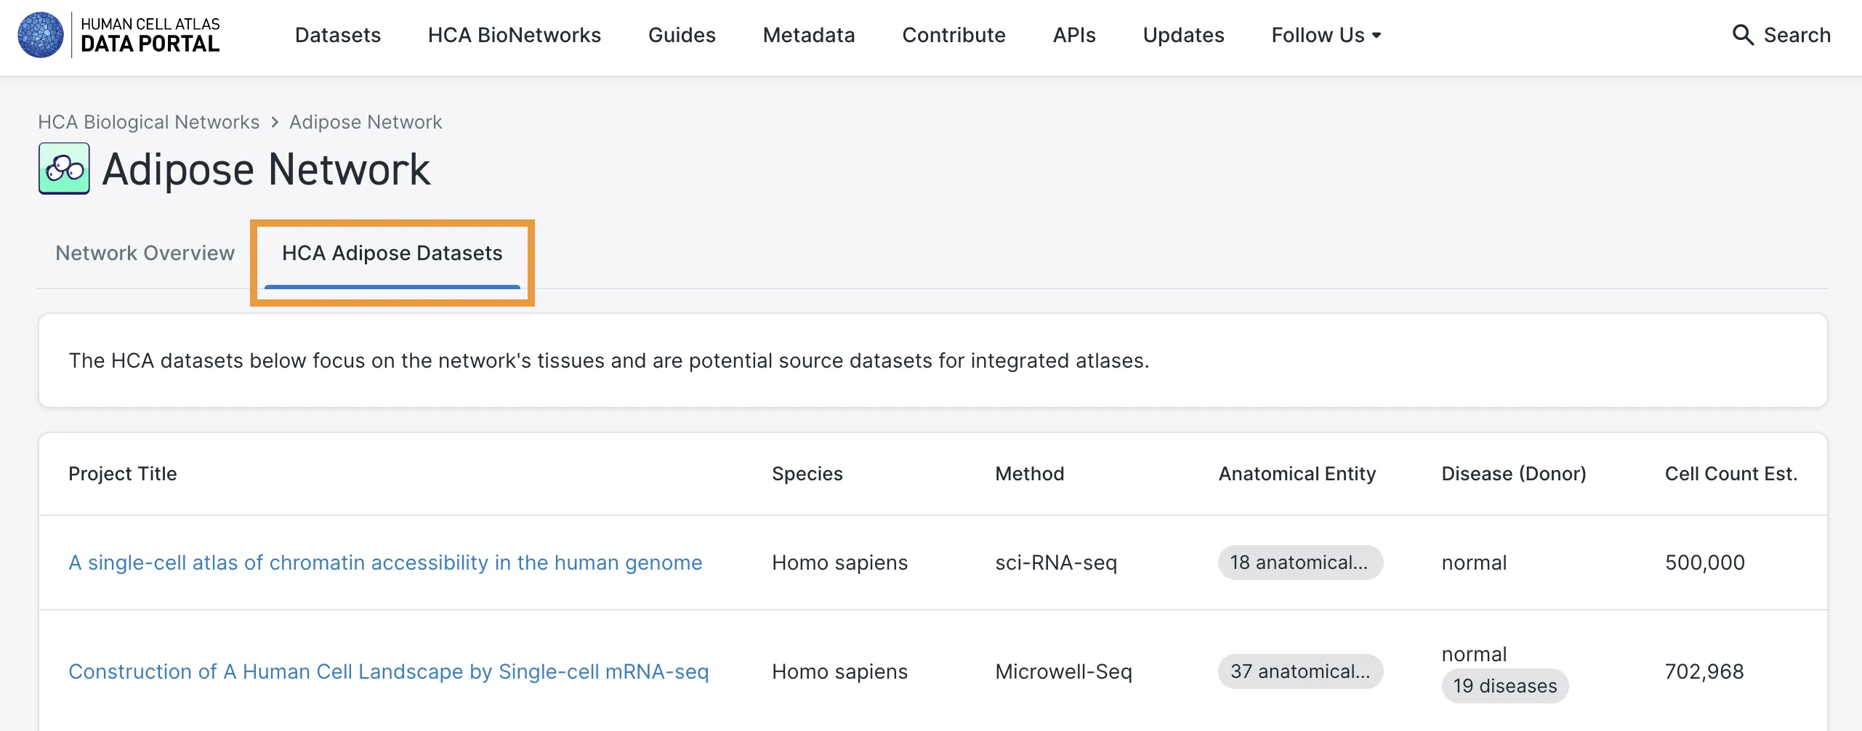Screen dimensions: 1862x731
Task: Select the HCA Adipose Datasets tab
Action: coord(392,253)
